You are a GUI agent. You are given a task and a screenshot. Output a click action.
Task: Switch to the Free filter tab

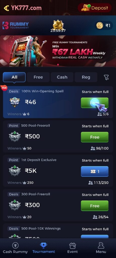click(x=38, y=77)
